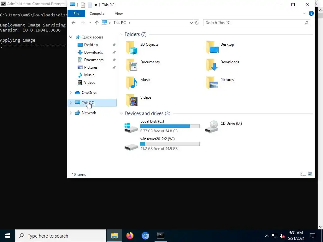Open the recent locations dropdown arrow
This screenshot has width=323, height=242.
pyautogui.click(x=90, y=23)
